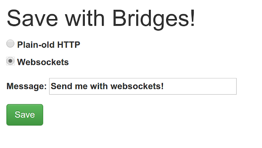Select the Websockets radio button
This screenshot has height=148, width=262.
tap(10, 61)
